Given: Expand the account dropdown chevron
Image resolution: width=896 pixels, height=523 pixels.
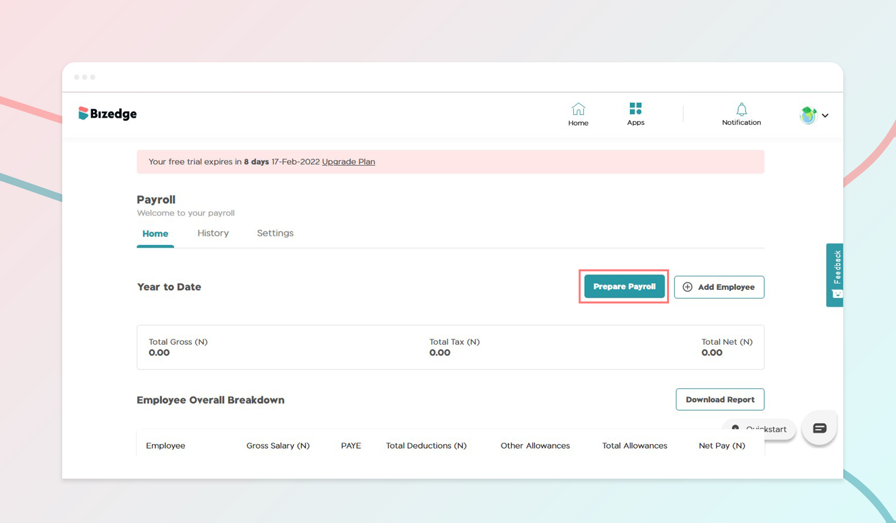Looking at the screenshot, I should click(x=825, y=116).
